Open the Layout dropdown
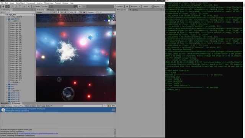 (x=158, y=7)
